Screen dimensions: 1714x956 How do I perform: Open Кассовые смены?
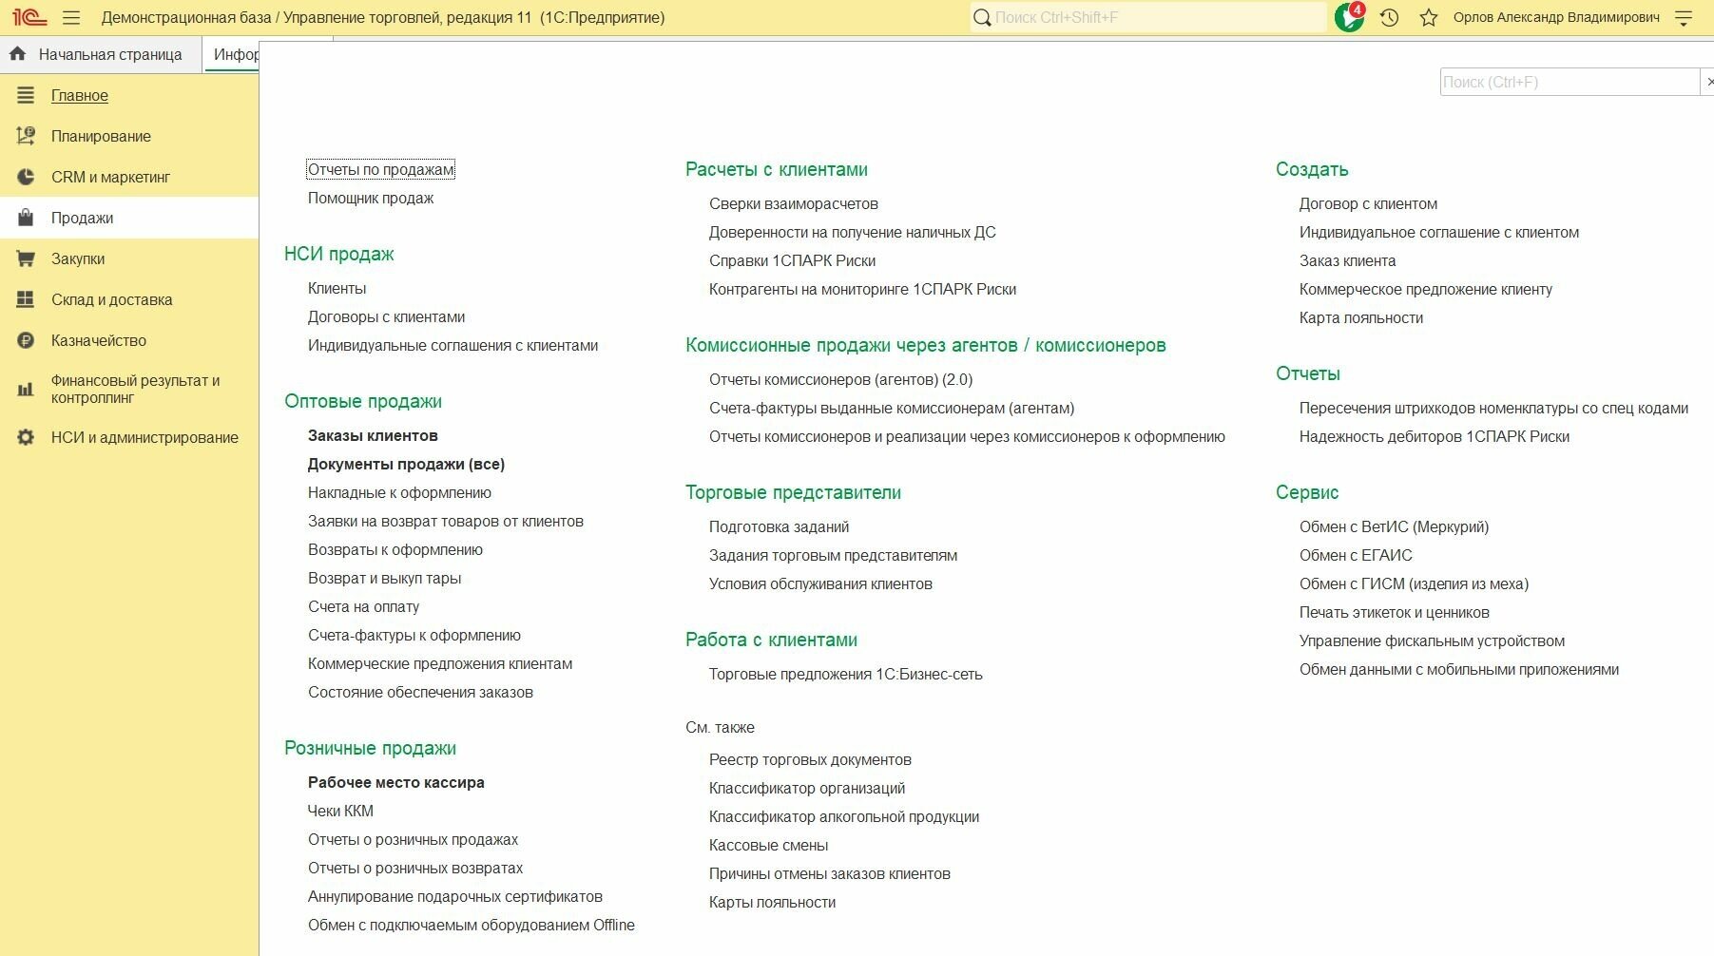coord(768,845)
